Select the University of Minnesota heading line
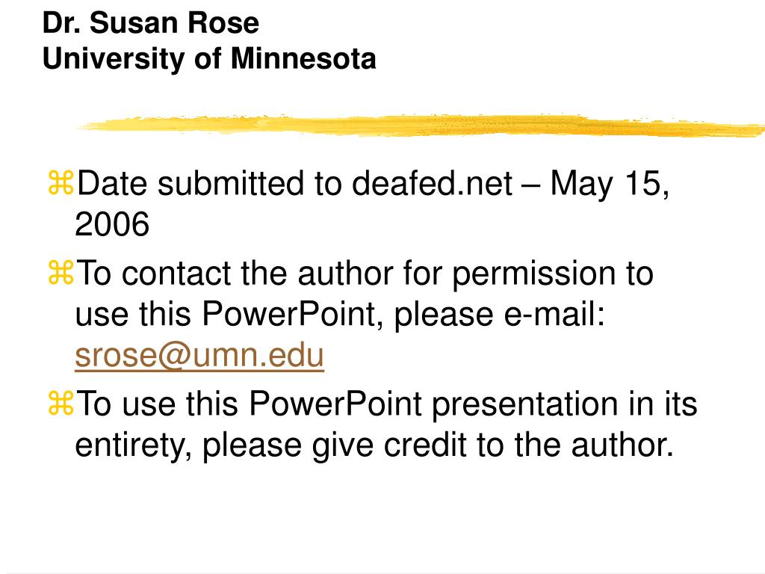This screenshot has height=574, width=765. 209,58
